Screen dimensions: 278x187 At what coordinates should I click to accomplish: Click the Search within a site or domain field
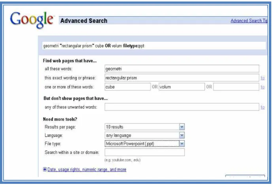144,152
